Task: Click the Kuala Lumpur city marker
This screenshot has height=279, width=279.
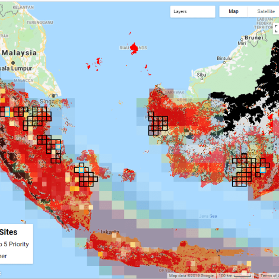Action: [x=13, y=63]
